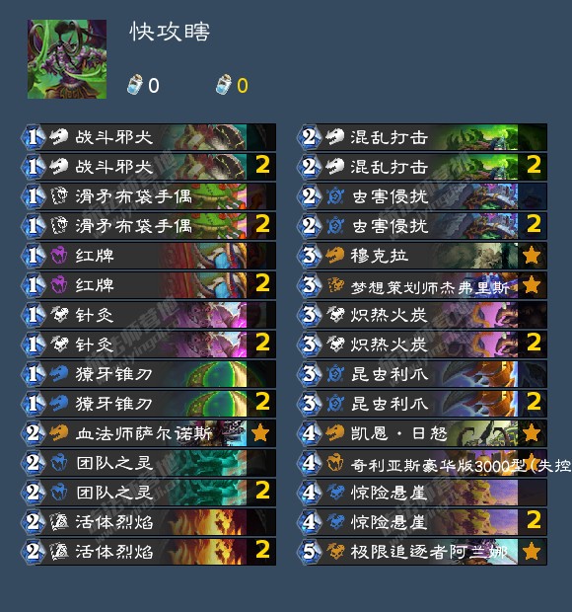Click the set icon beside 红牌 first copy
This screenshot has height=612, width=572.
coord(59,256)
